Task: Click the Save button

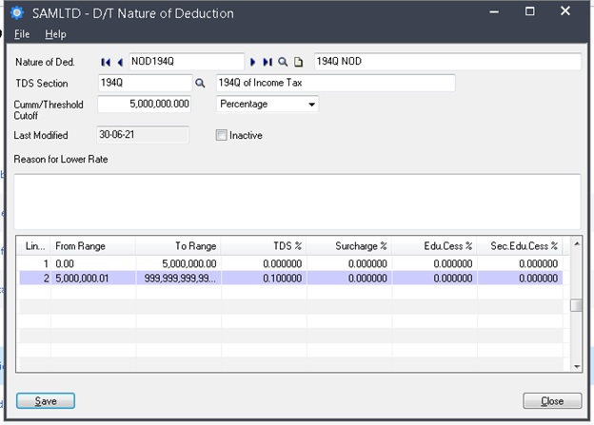Action: [x=46, y=401]
